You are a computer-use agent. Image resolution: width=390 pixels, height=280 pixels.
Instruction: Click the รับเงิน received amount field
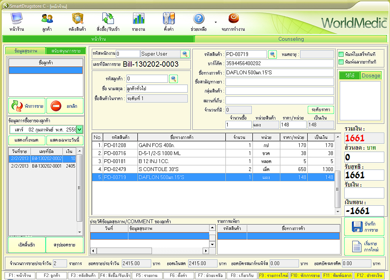click(x=364, y=193)
